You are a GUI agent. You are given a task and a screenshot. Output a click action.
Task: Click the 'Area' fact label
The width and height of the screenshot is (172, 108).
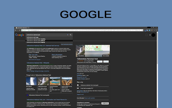coord(78,74)
